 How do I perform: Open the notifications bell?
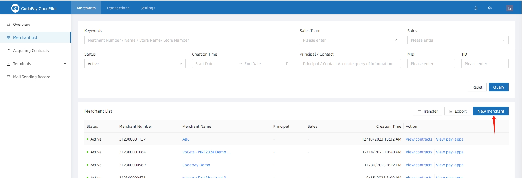476,8
